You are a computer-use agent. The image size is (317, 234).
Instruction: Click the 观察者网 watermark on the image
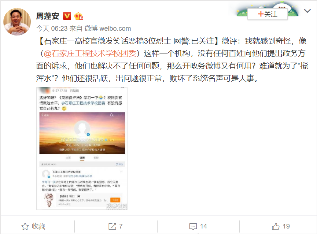(117, 206)
